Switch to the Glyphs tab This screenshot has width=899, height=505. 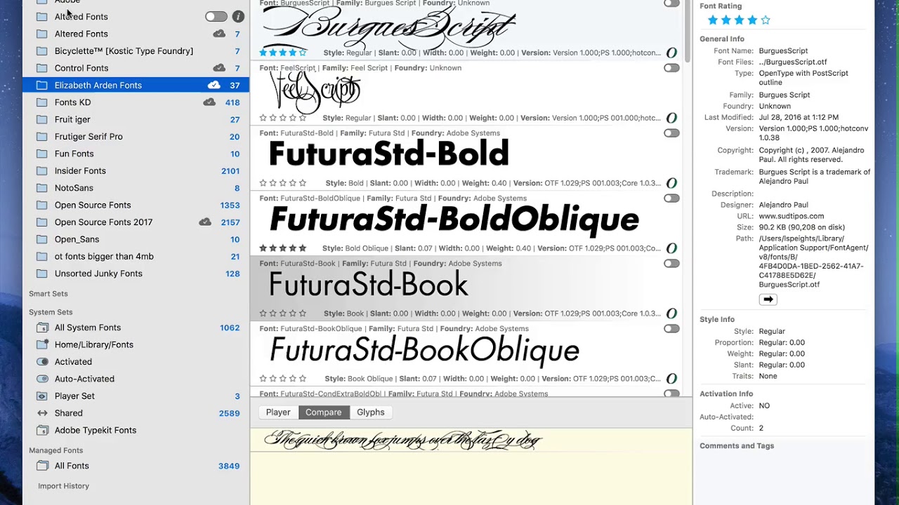point(370,412)
